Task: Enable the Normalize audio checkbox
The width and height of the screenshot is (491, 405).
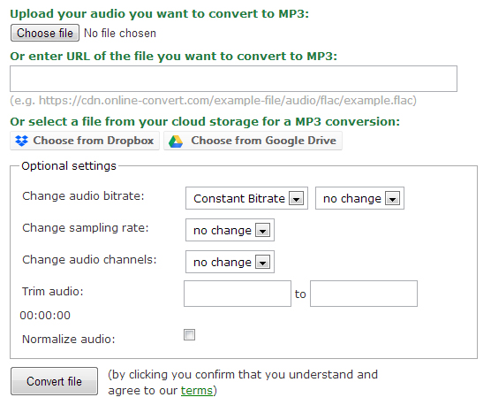Action: pyautogui.click(x=190, y=335)
